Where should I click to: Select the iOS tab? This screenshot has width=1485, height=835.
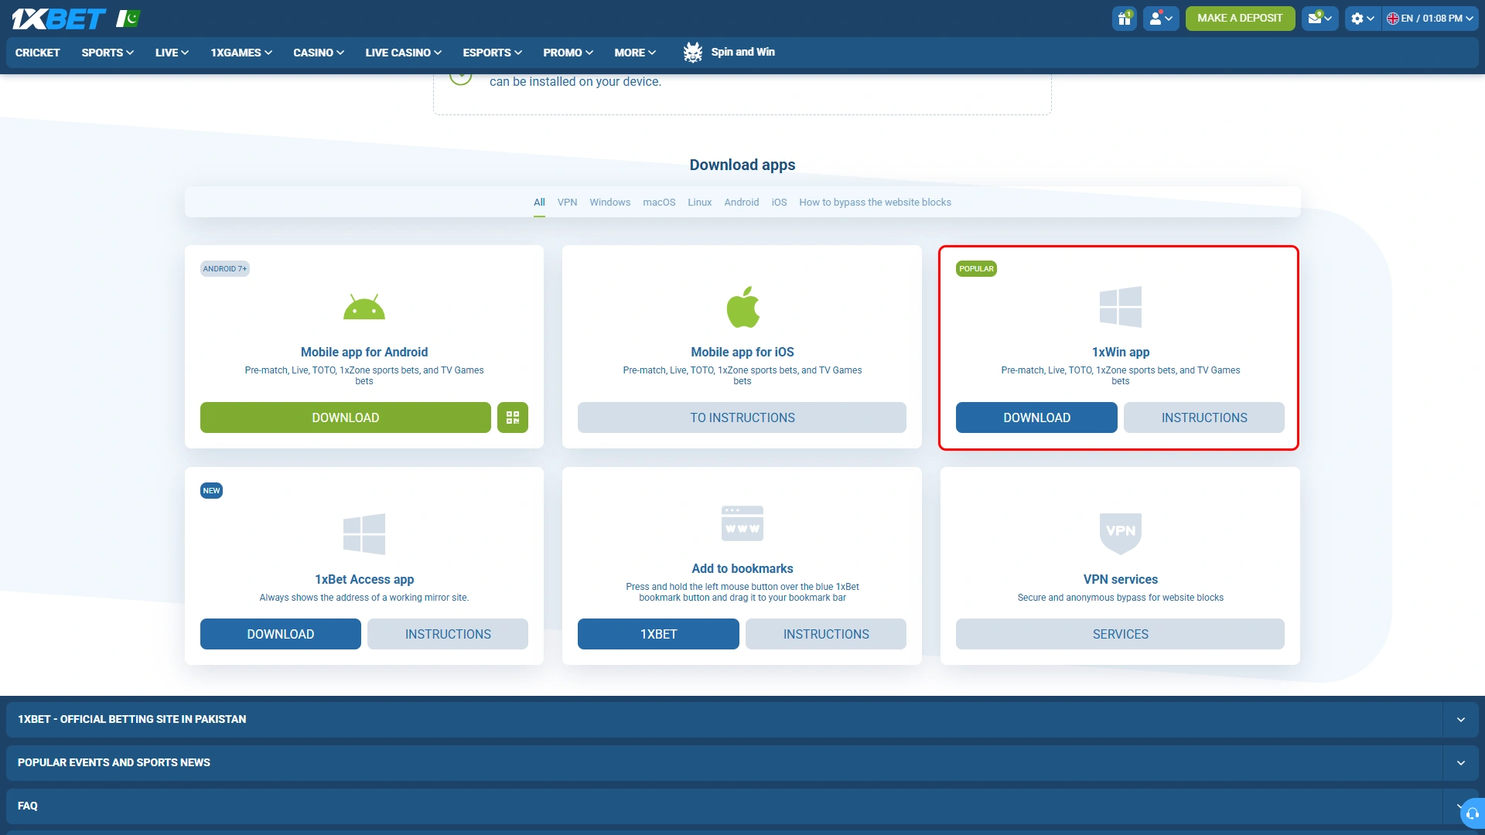779,203
